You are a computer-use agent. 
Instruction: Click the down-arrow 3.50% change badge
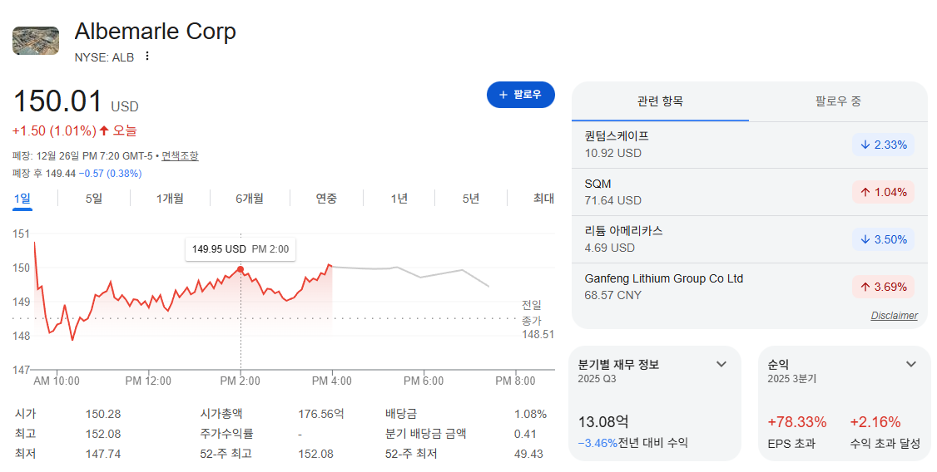pos(883,239)
